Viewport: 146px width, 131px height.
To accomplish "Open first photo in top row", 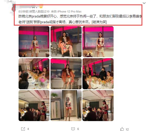I will 34,41.
